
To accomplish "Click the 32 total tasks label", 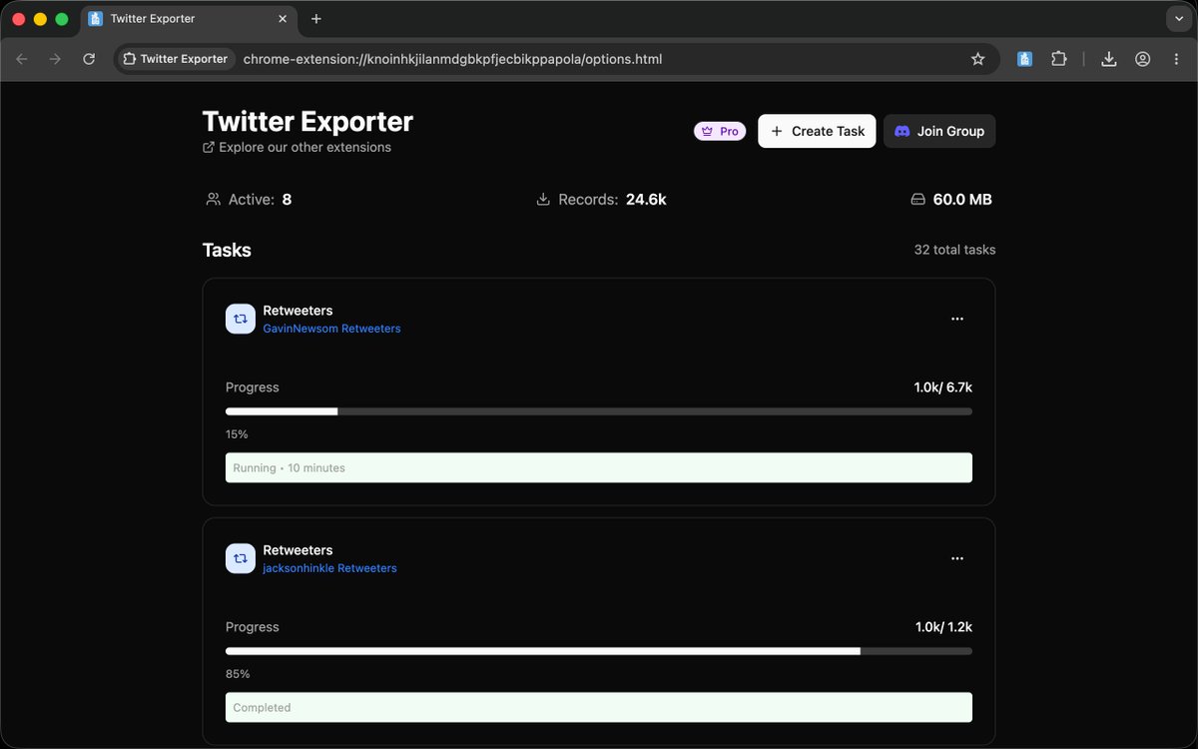I will [x=954, y=250].
